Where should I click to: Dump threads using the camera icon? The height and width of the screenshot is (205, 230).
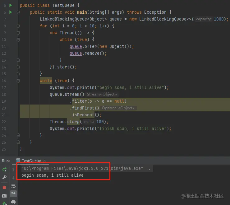coord(4,196)
